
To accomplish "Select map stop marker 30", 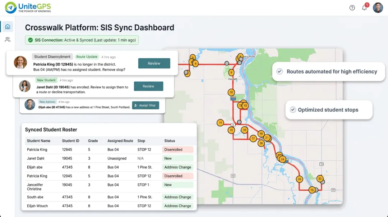I will [x=320, y=178].
